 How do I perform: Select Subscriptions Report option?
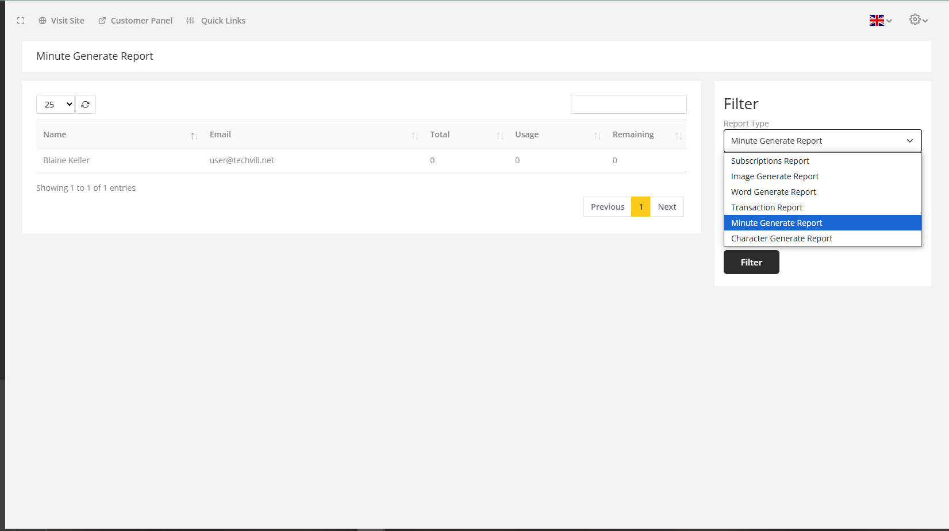point(770,161)
